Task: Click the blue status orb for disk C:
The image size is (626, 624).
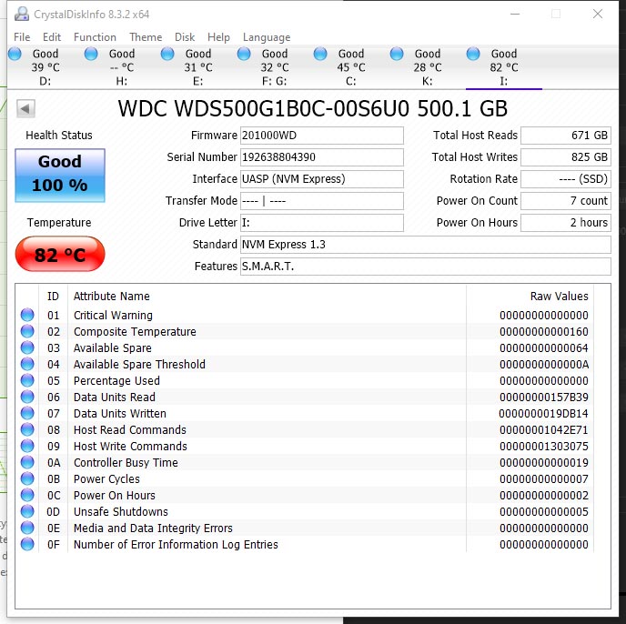Action: point(320,54)
